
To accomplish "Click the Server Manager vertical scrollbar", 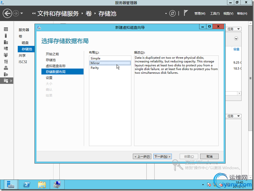I will pos(250,78).
